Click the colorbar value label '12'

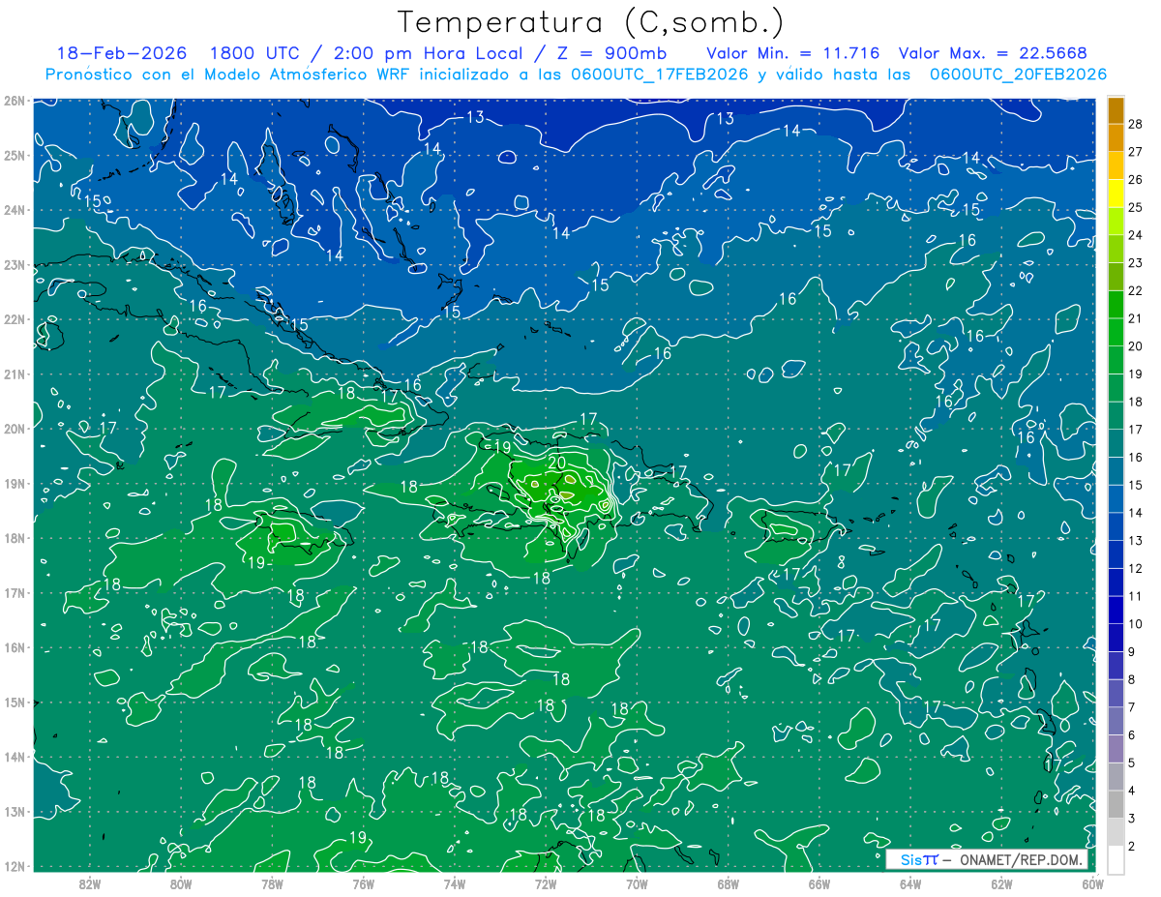click(x=1136, y=568)
